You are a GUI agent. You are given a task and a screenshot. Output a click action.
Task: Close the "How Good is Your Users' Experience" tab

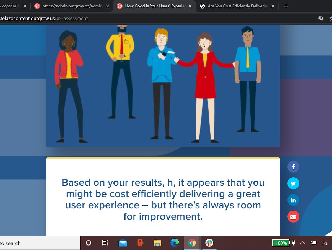[190, 6]
